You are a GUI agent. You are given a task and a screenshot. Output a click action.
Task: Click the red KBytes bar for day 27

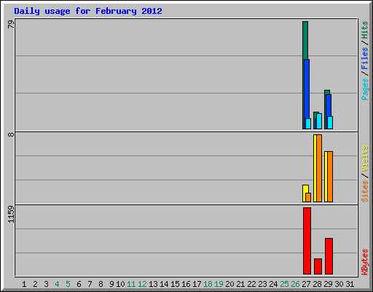pos(307,241)
